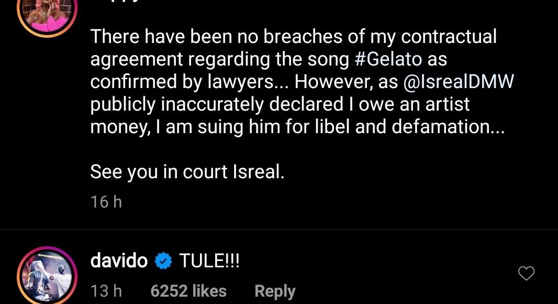
Task: Click the "See you in court Isreal." line
Action: (187, 172)
